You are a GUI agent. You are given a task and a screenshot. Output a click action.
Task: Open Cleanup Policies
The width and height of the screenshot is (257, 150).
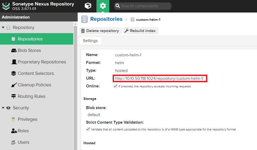(x=35, y=85)
